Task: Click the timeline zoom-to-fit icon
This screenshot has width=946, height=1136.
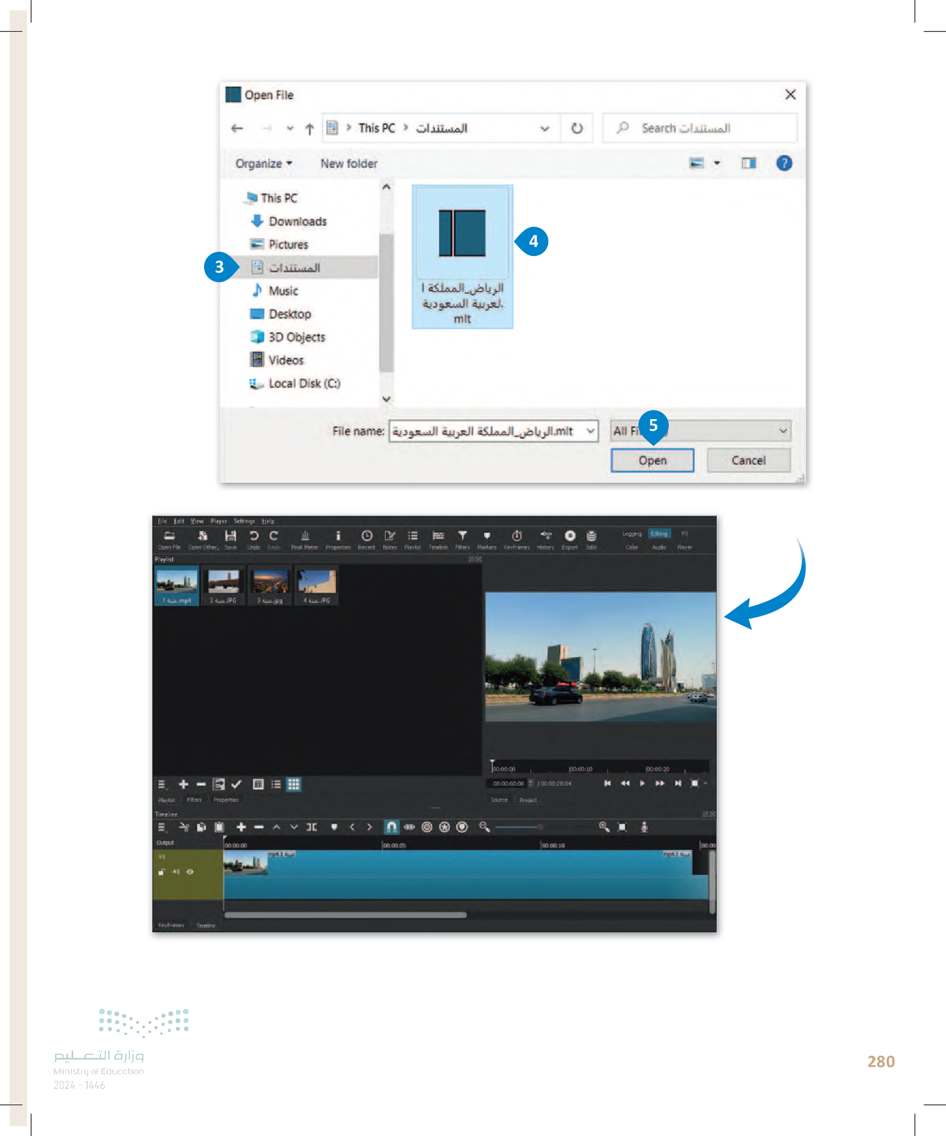Action: click(622, 827)
